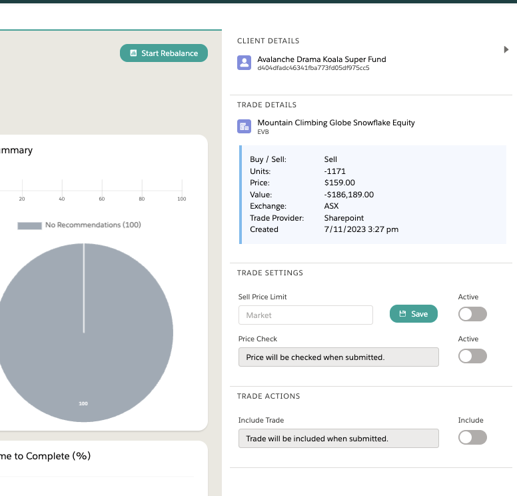Click the Start Rebalance button

(x=164, y=53)
